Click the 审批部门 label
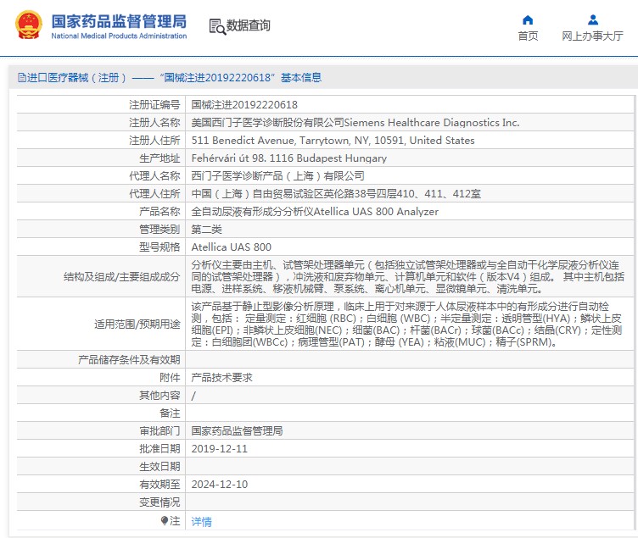 (159, 430)
